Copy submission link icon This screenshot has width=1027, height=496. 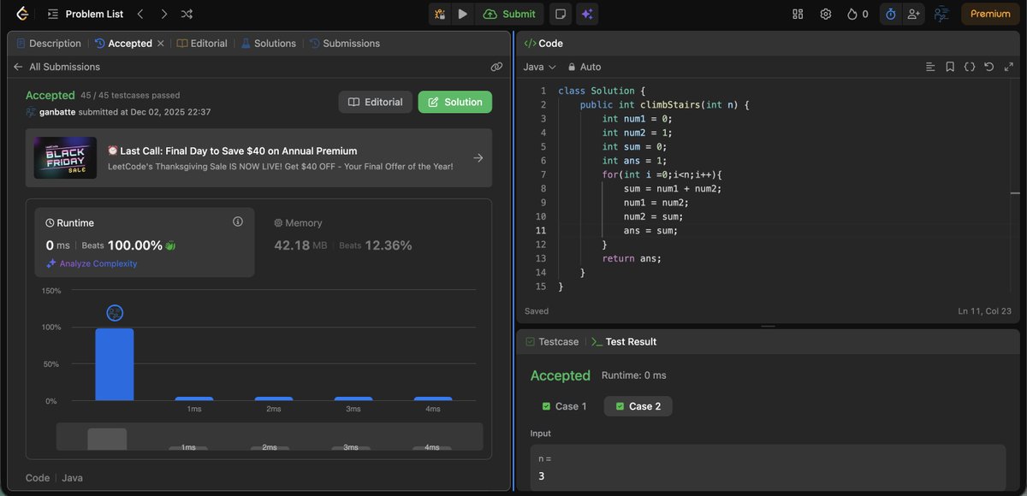(x=496, y=67)
